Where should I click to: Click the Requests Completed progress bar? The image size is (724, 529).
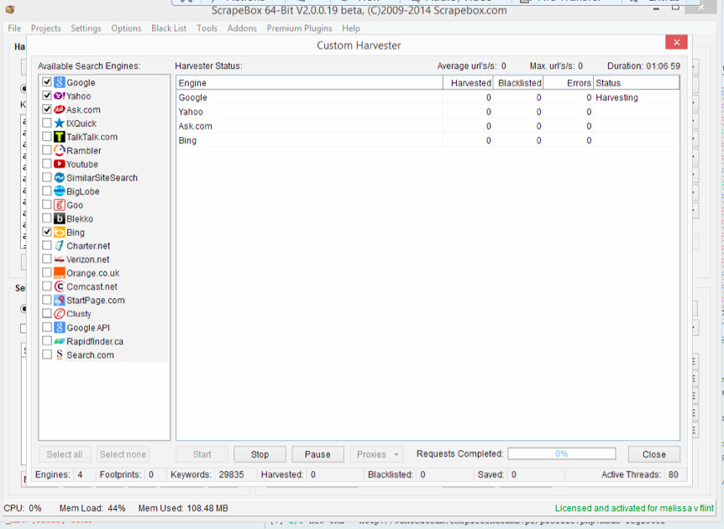[561, 453]
